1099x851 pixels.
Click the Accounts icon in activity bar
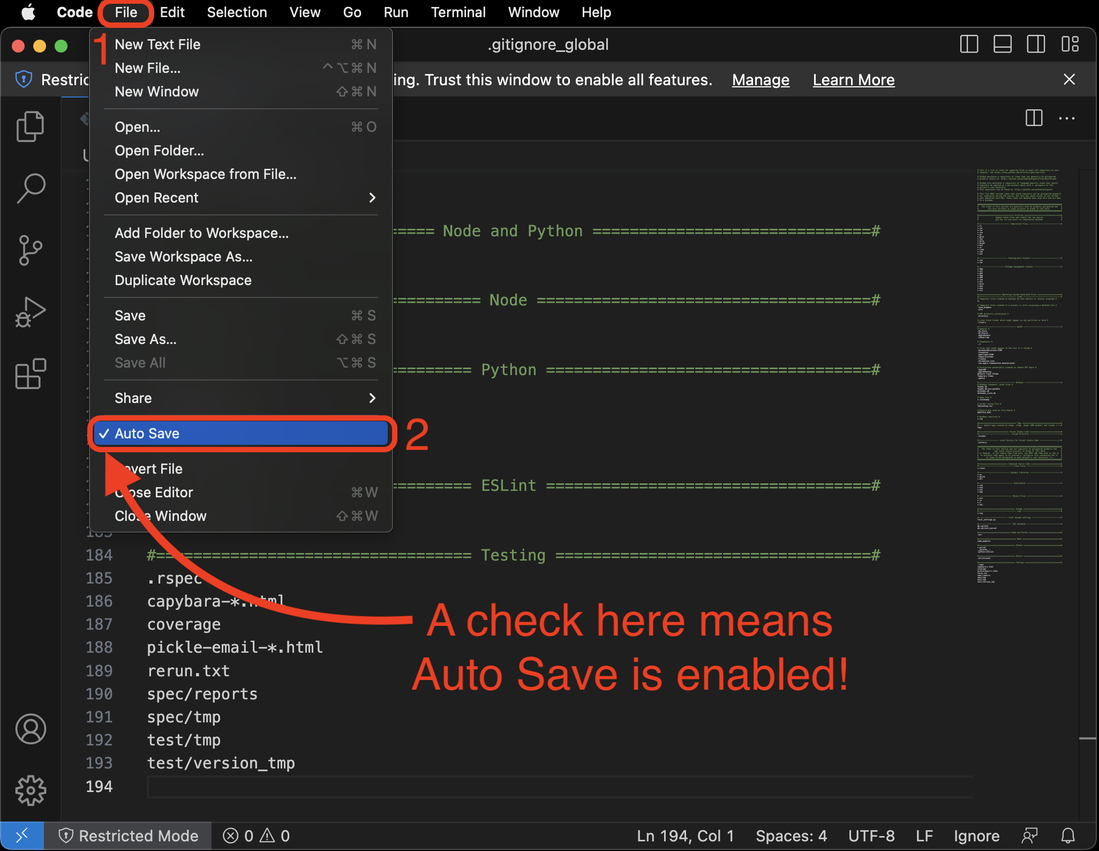[x=31, y=729]
